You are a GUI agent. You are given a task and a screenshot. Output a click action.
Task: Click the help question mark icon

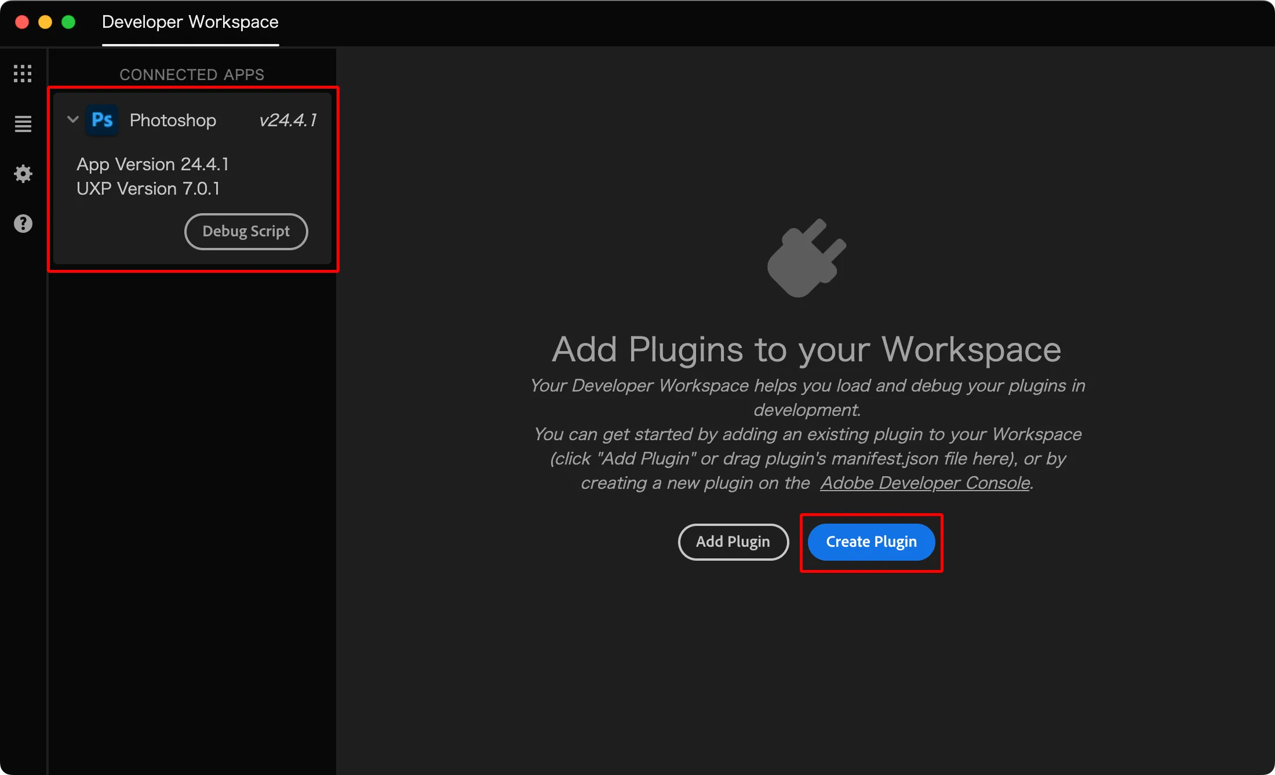pyautogui.click(x=23, y=224)
